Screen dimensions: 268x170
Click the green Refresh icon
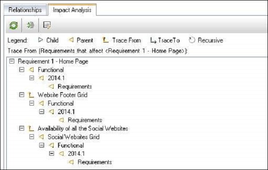click(13, 25)
